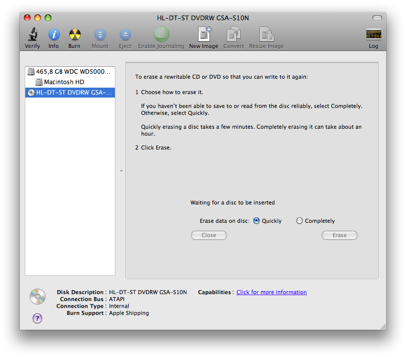The image size is (406, 357).
Task: Click the 'Burn Support : Apple Shipping' text
Action: 108,313
